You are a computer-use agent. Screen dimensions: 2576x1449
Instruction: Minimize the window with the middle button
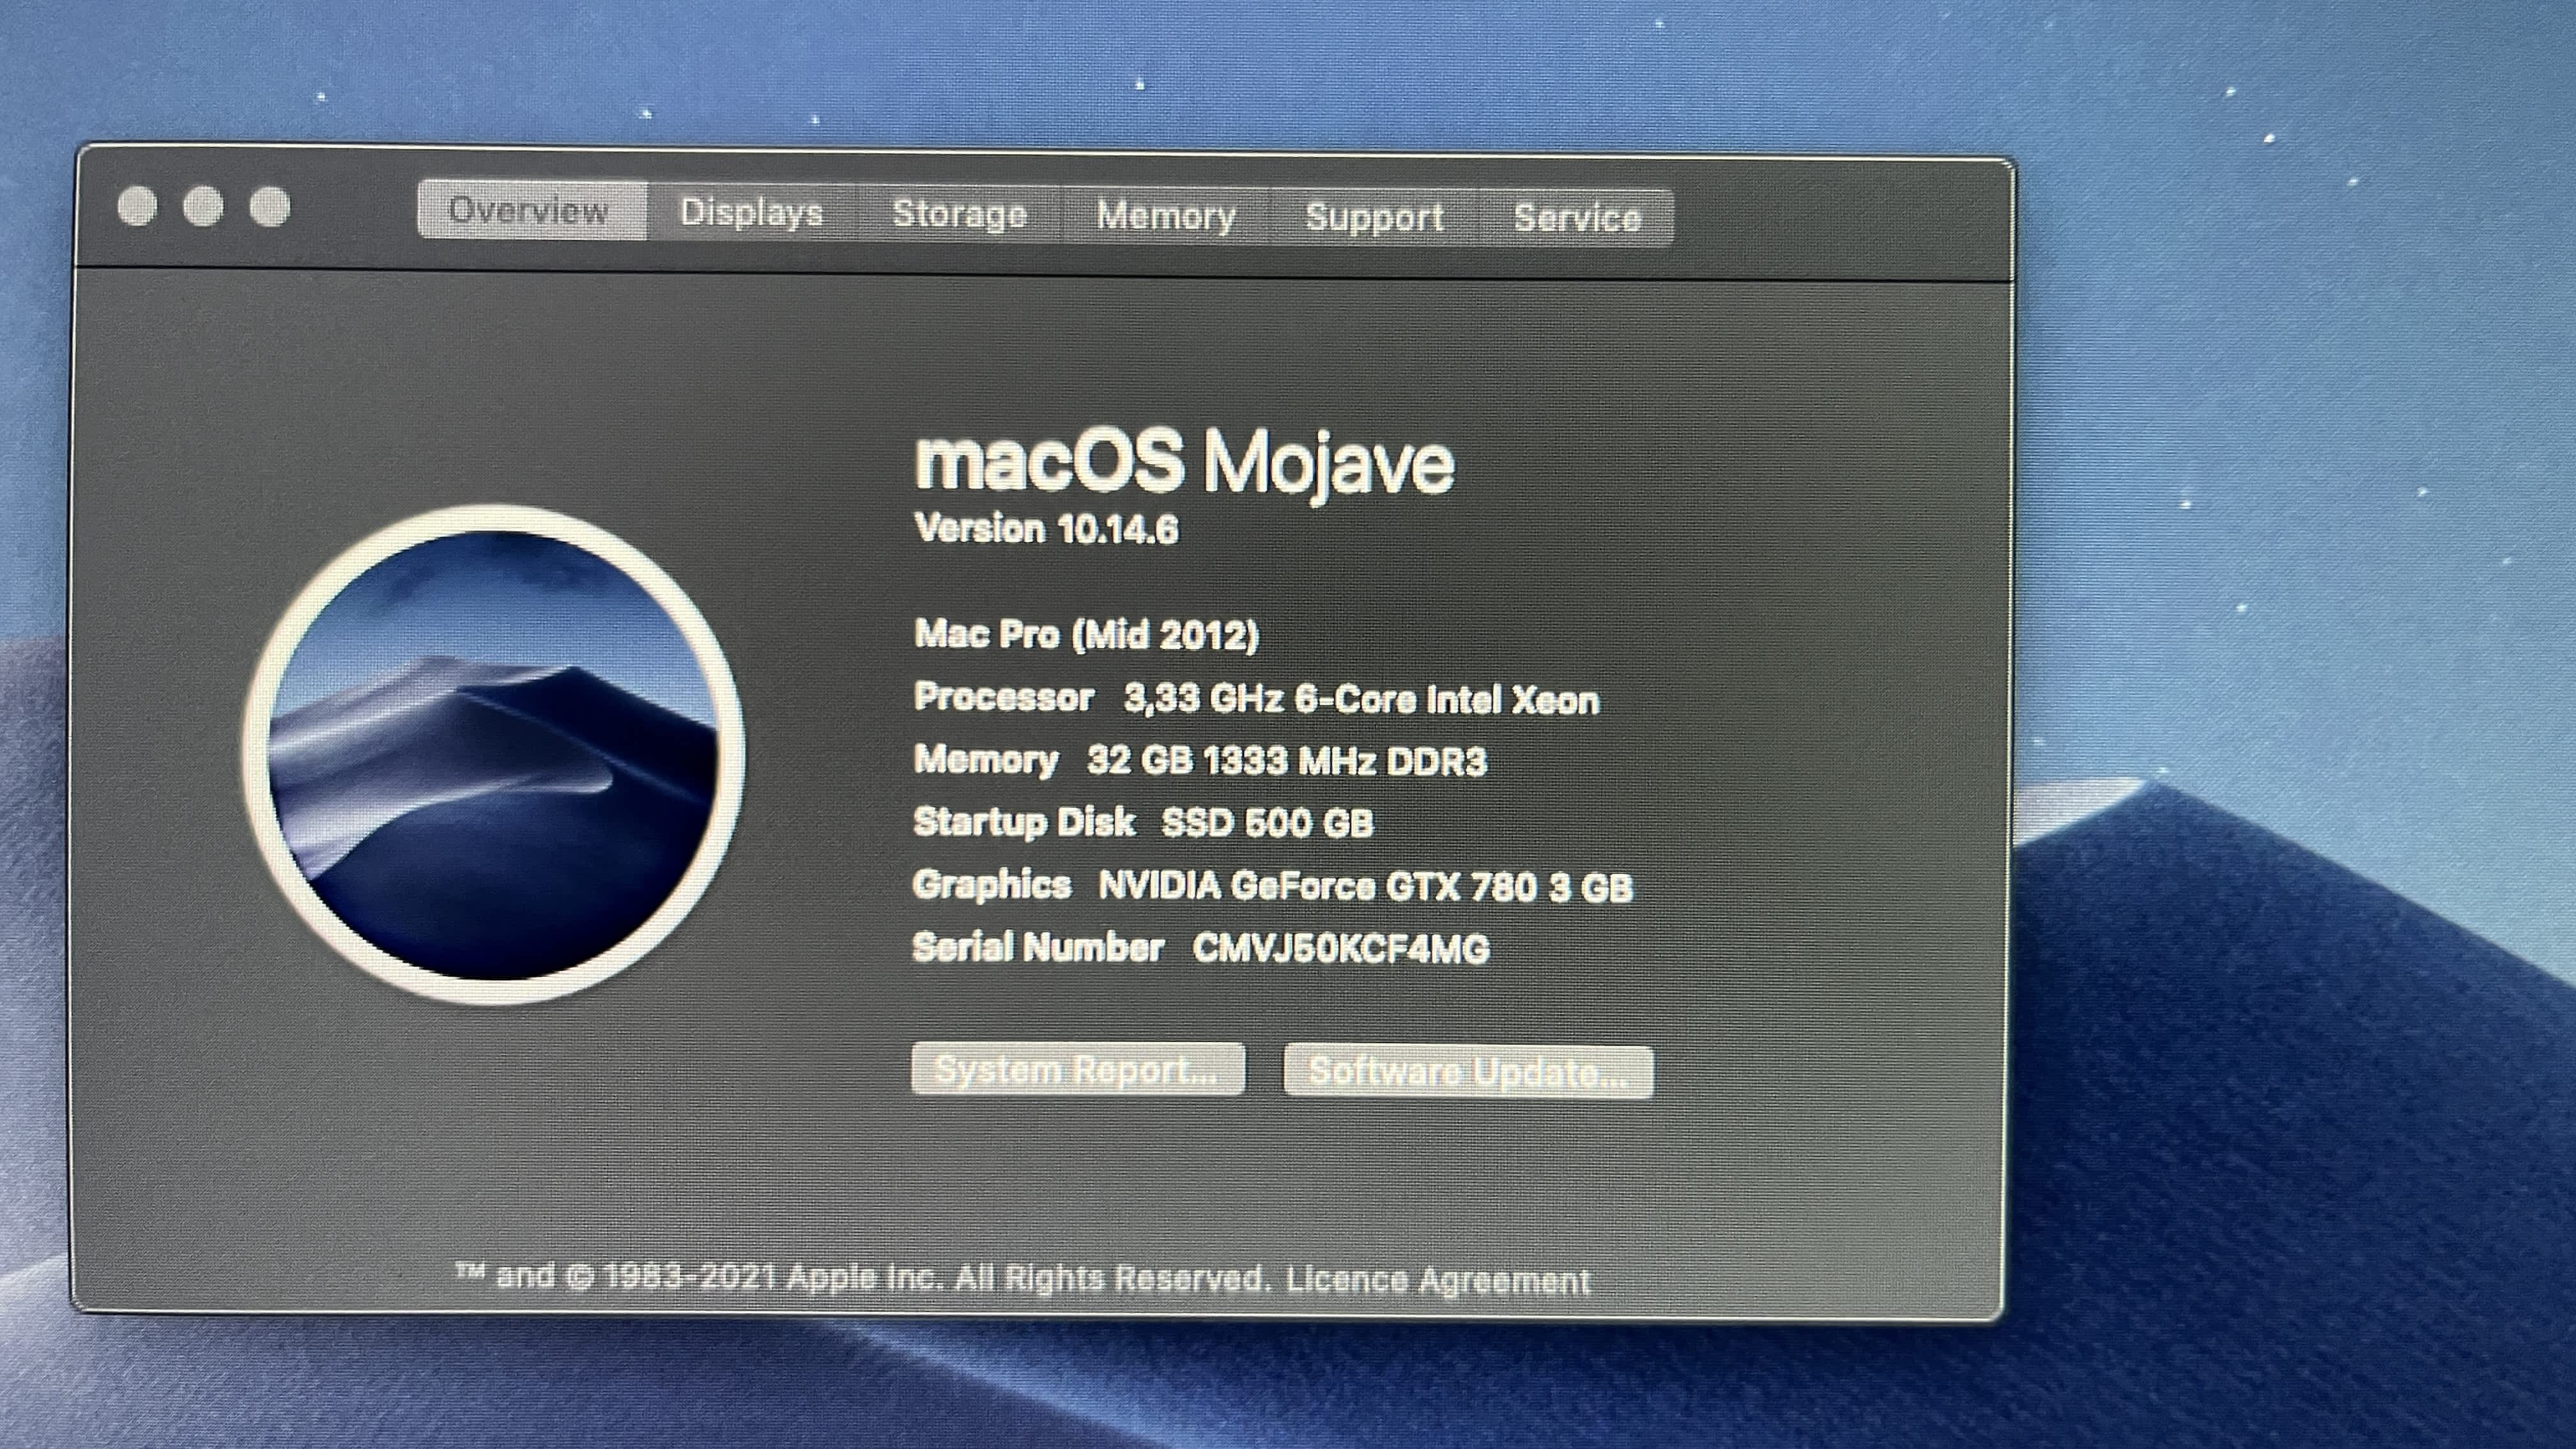203,206
